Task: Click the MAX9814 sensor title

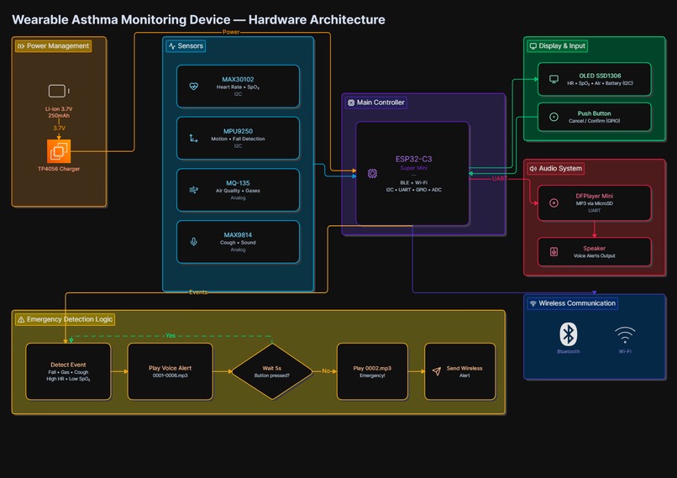Action: coord(238,235)
